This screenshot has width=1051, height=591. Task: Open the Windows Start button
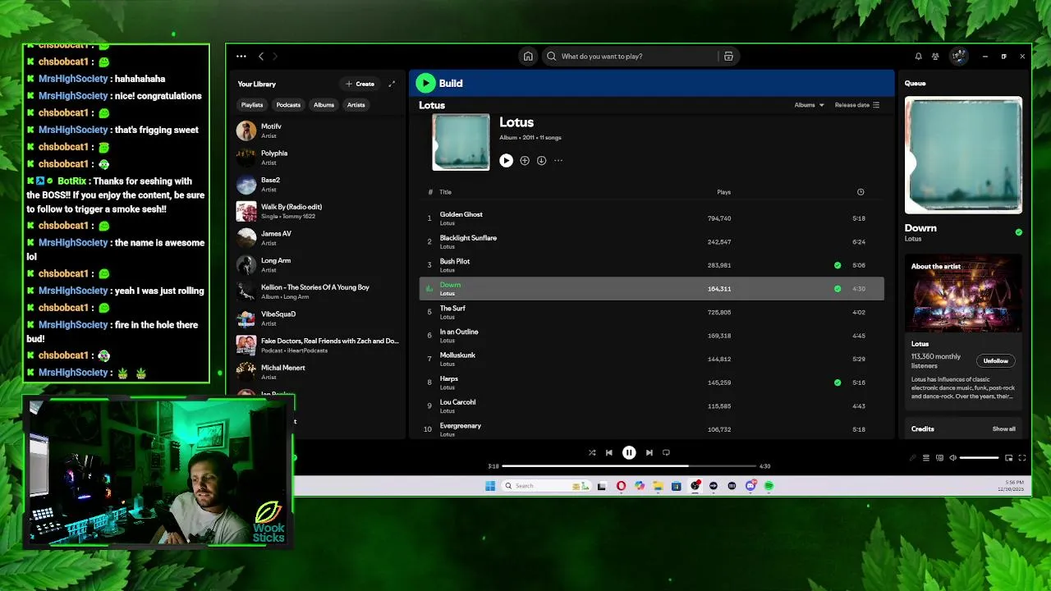coord(490,486)
